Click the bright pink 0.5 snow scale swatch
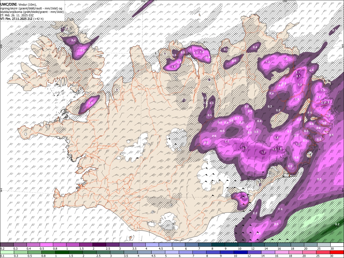344x258 pixels. coord(46,245)
